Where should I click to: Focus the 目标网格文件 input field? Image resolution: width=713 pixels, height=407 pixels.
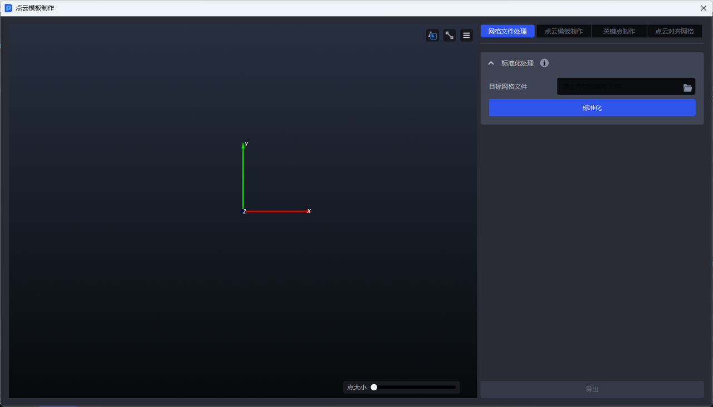618,86
